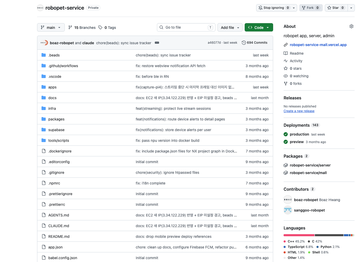This screenshot has width=364, height=262.
Task: Open the Releases section heading
Action: (292, 98)
